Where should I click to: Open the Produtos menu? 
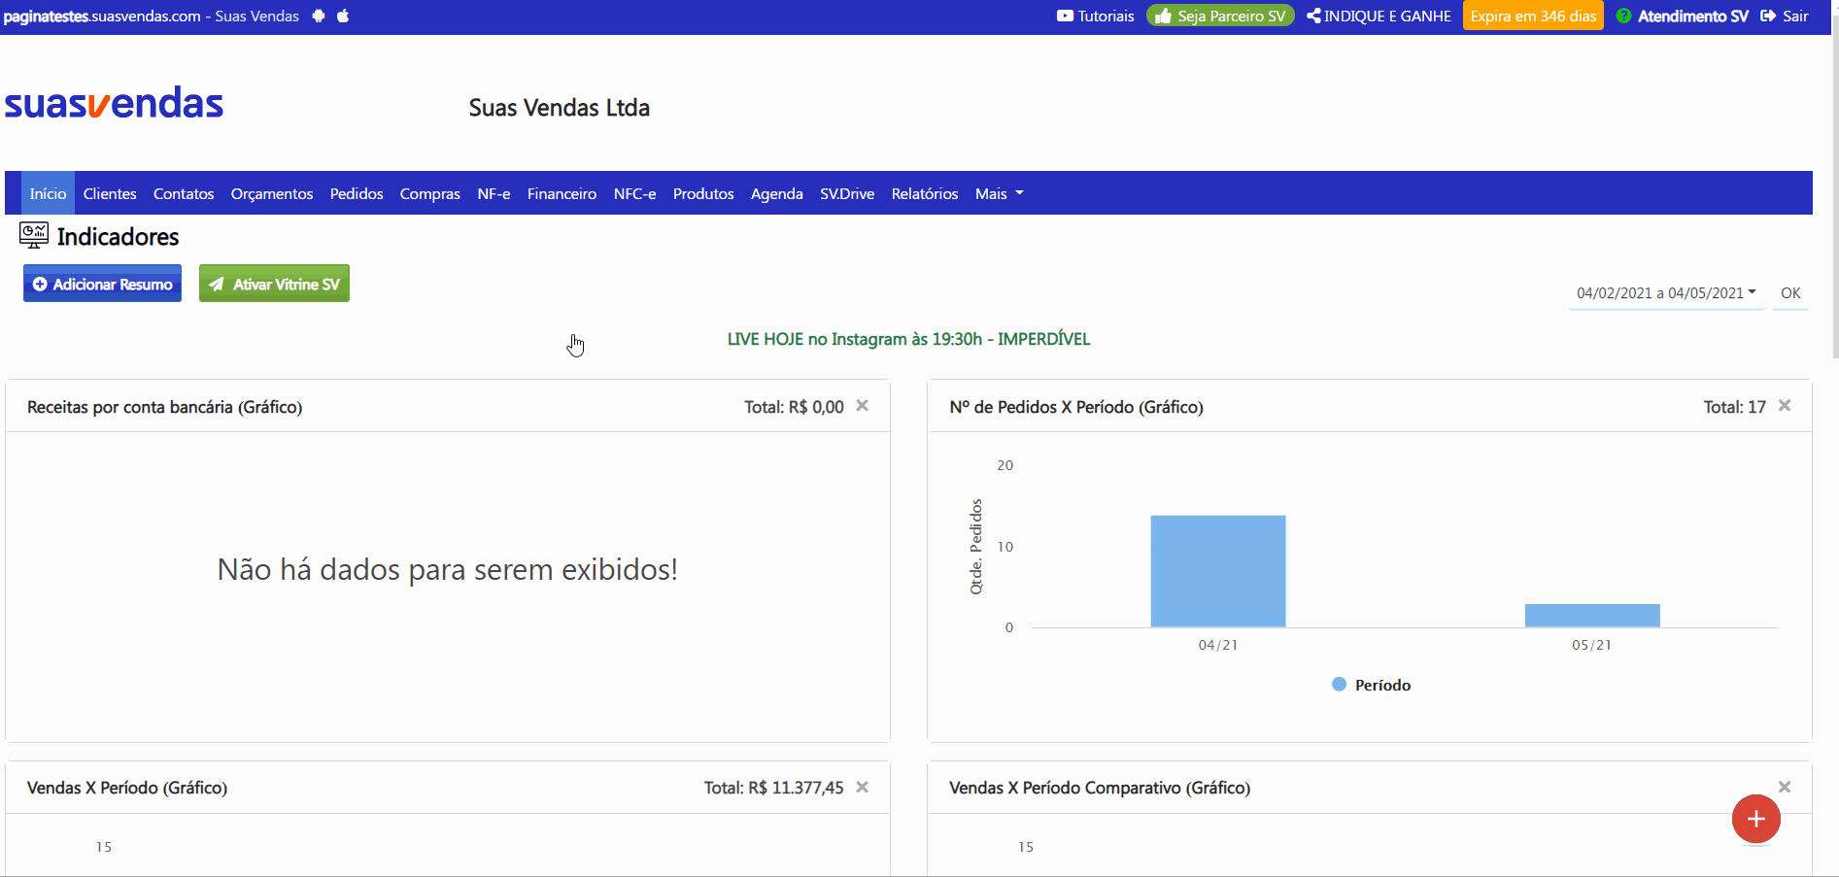703,193
